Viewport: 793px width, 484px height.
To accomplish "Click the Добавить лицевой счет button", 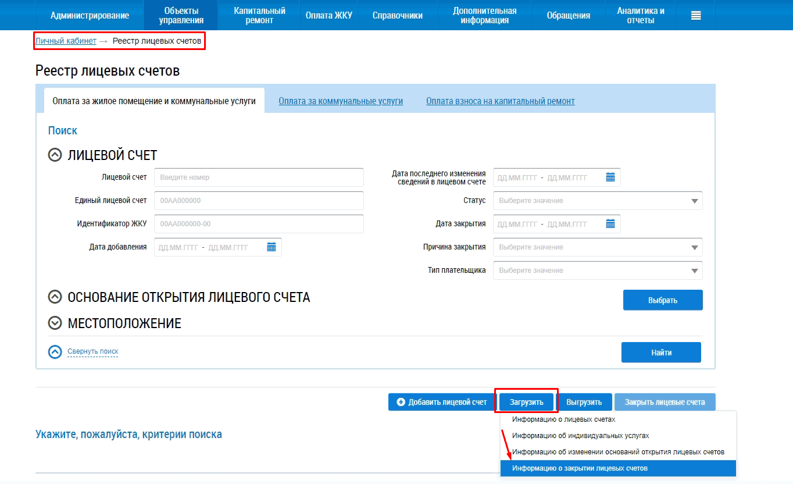I will point(441,402).
